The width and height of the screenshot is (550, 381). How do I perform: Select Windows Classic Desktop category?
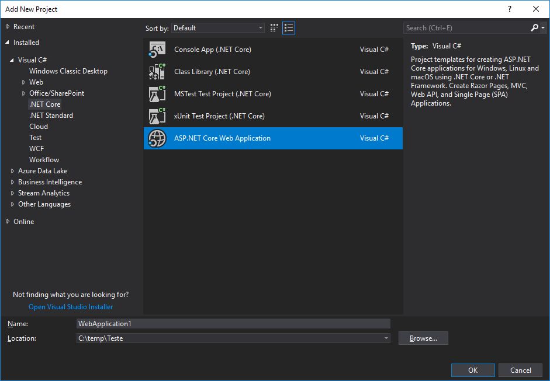[x=68, y=71]
